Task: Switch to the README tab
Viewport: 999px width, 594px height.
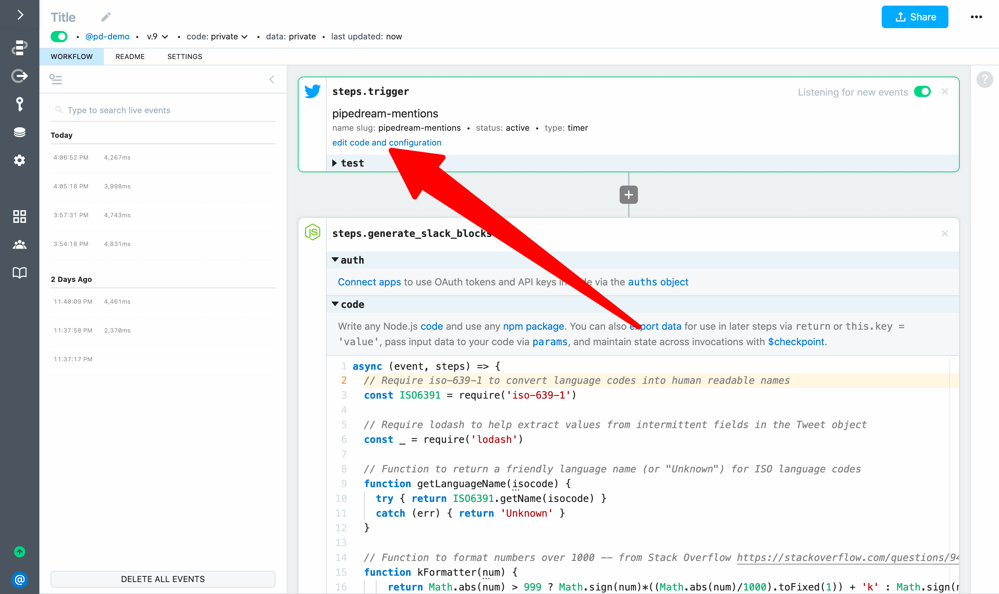Action: [130, 57]
